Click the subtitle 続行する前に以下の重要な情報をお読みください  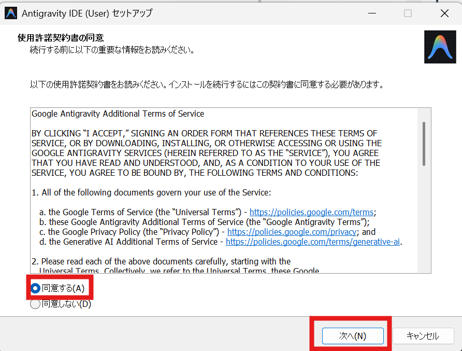pyautogui.click(x=112, y=50)
